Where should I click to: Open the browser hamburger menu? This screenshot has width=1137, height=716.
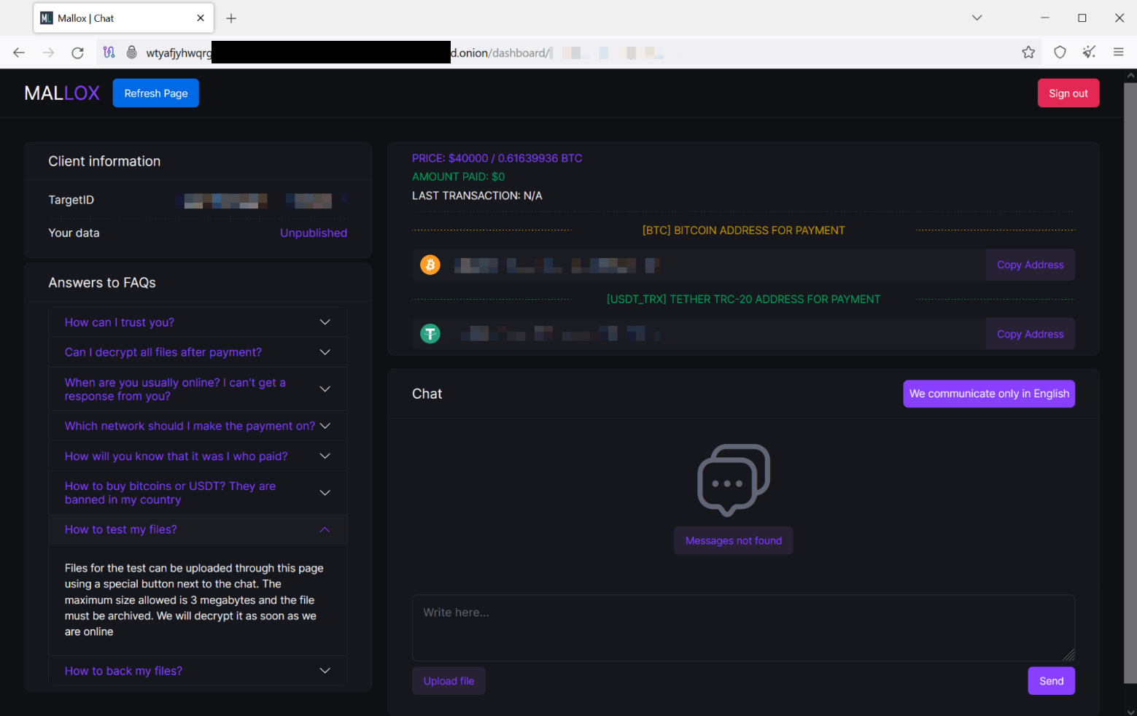coord(1118,52)
